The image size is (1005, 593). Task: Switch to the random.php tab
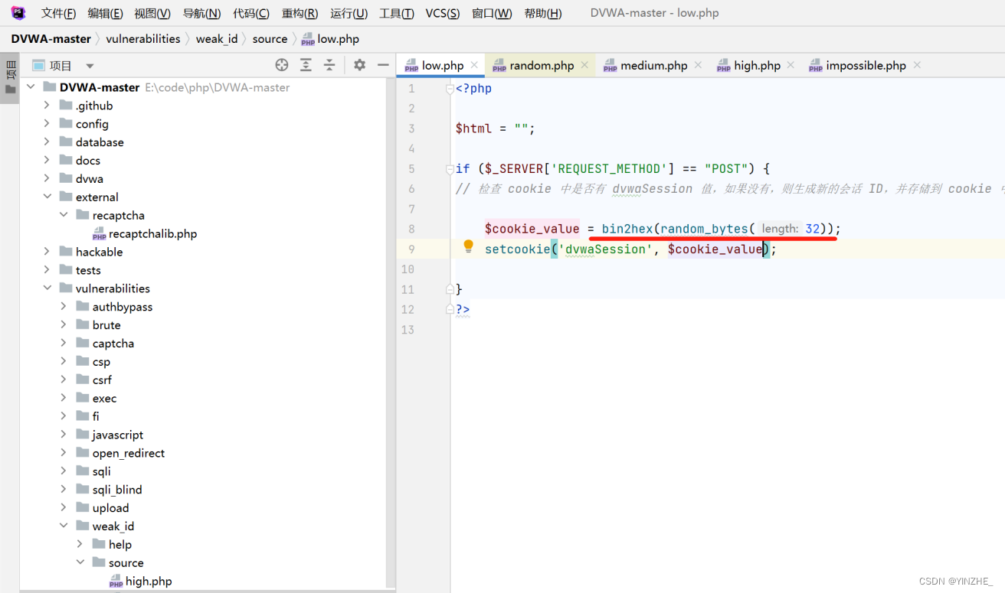tap(542, 65)
